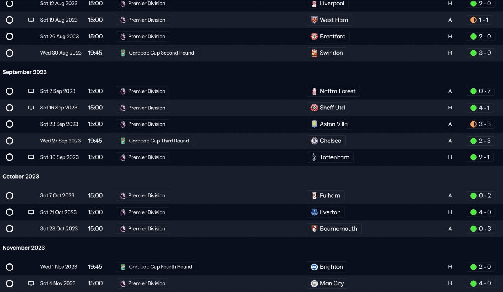Click the Man City club crest icon
This screenshot has height=292, width=503.
[x=314, y=283]
